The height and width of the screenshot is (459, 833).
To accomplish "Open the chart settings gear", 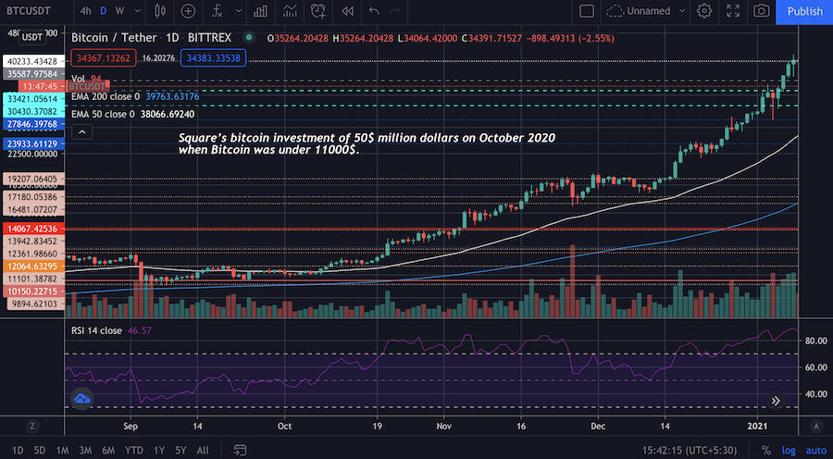I will (704, 10).
